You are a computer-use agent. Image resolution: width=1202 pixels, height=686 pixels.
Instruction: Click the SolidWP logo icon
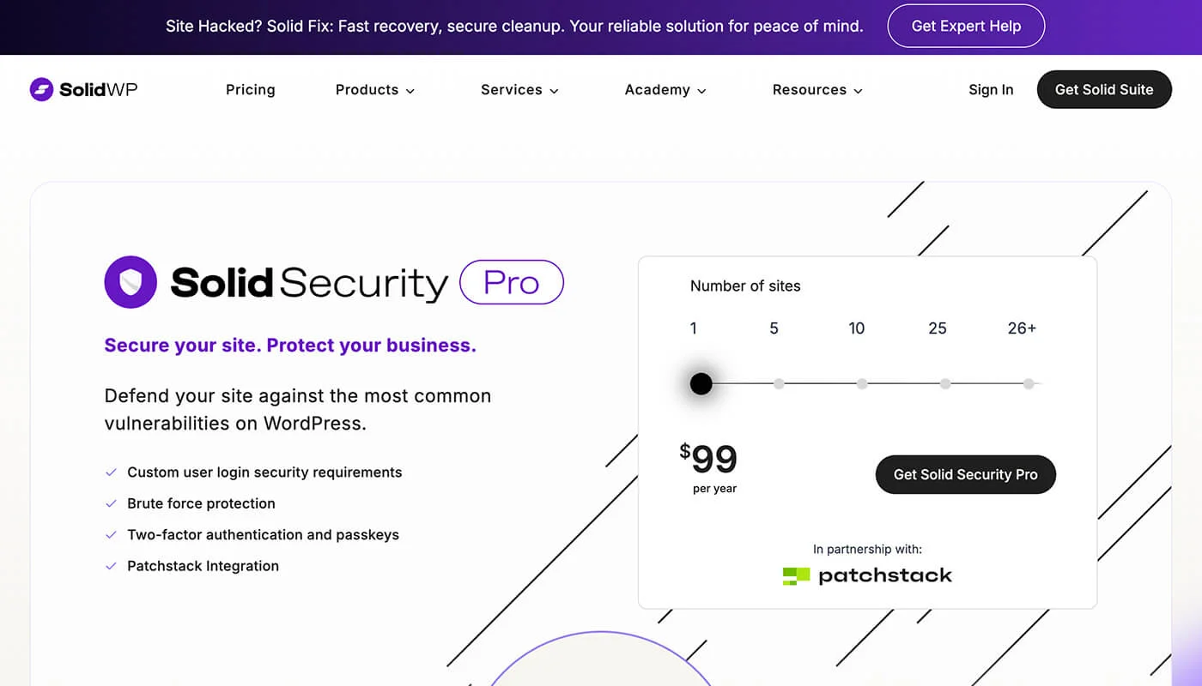pyautogui.click(x=41, y=89)
